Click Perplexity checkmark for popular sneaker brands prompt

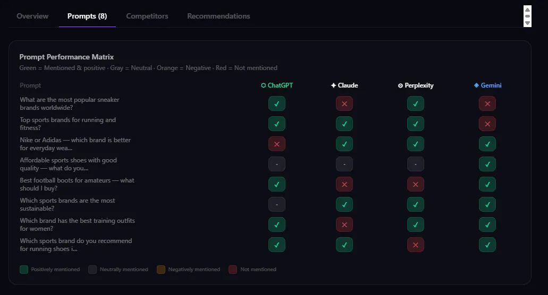[x=416, y=103]
